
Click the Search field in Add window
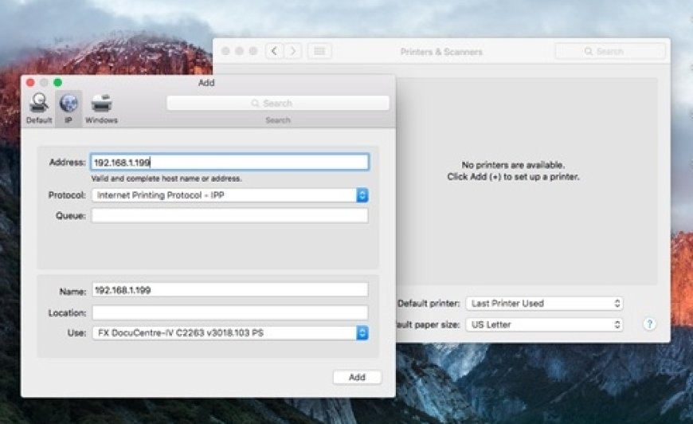click(x=277, y=103)
